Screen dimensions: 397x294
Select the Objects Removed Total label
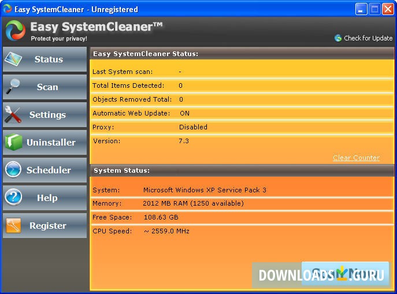pyautogui.click(x=132, y=99)
